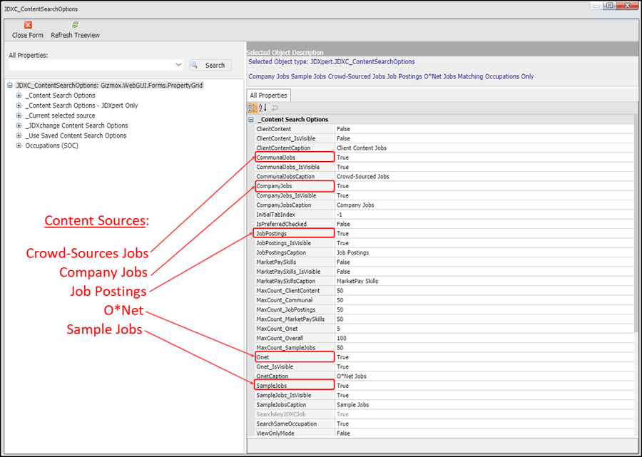Click the magnifier Search button
642x457 pixels.
click(210, 65)
